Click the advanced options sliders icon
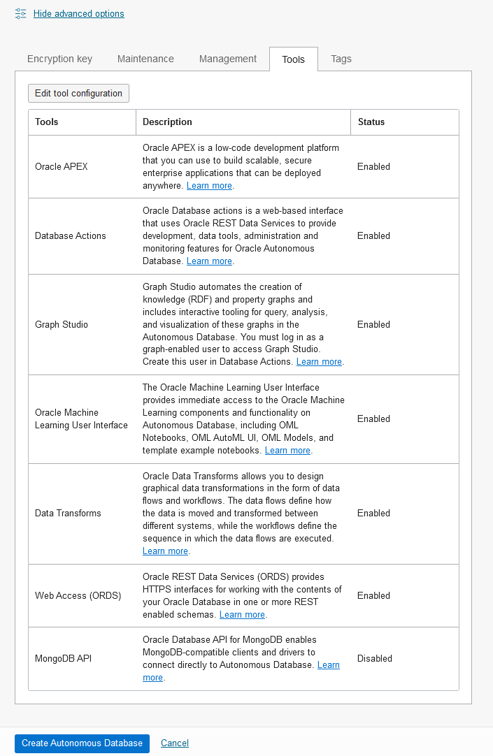 [20, 13]
